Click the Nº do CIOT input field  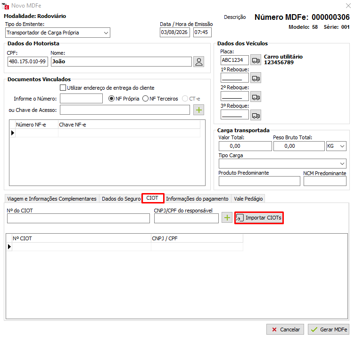coord(78,219)
